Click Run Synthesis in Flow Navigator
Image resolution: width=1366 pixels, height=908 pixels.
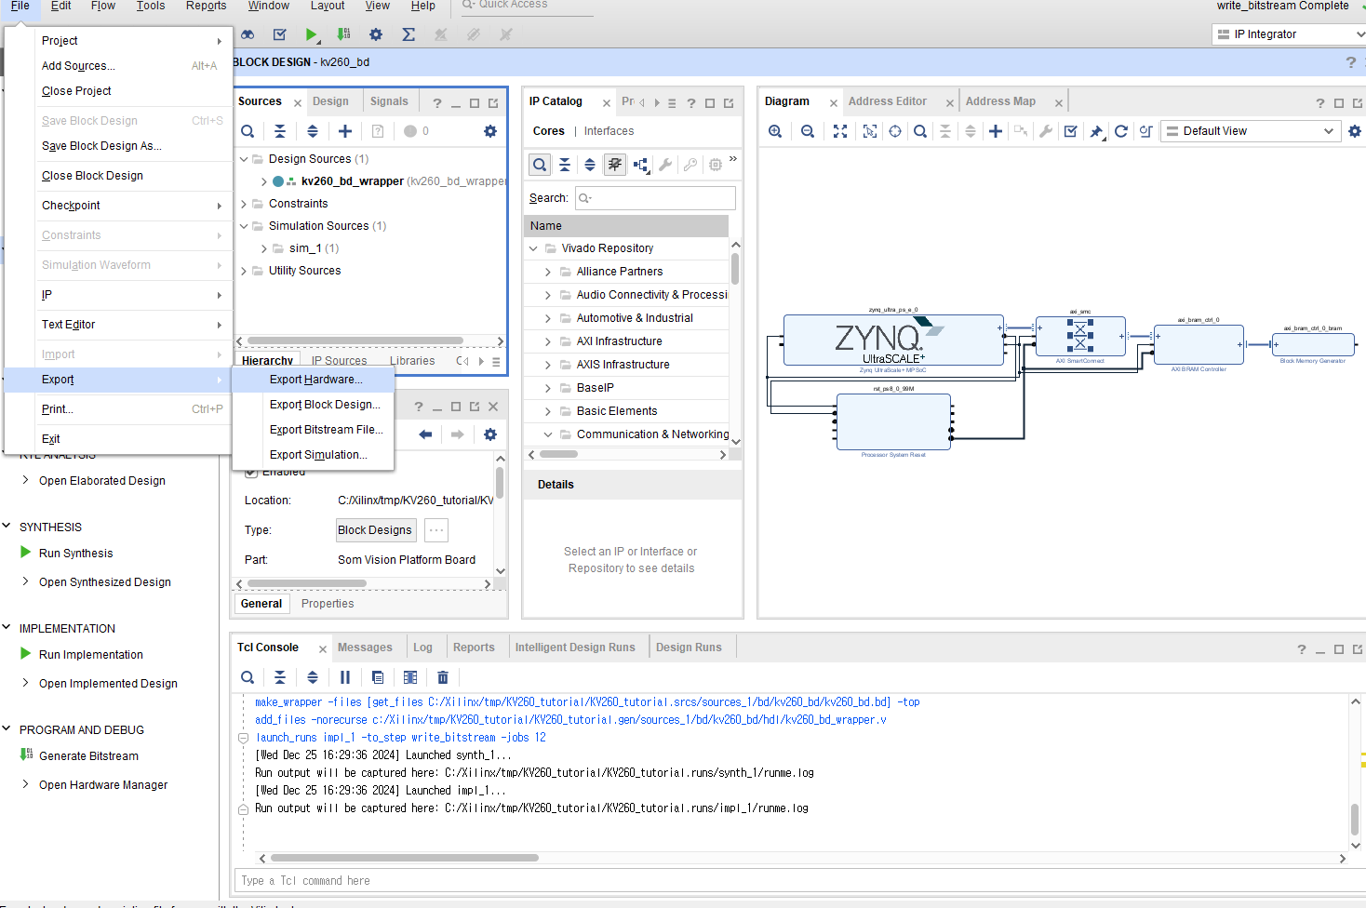pyautogui.click(x=75, y=554)
